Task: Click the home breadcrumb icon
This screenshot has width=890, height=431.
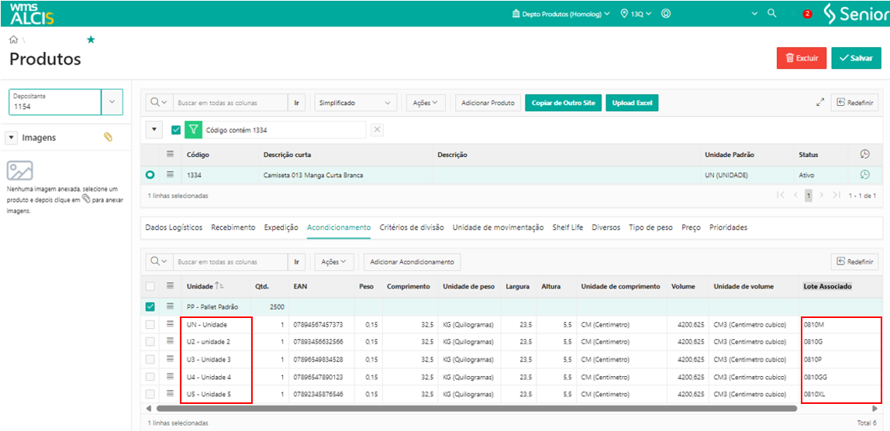Action: click(x=13, y=39)
